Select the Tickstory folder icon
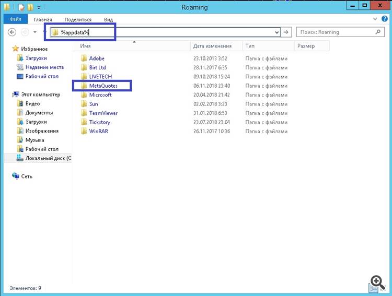The image size is (392, 296). [84, 122]
